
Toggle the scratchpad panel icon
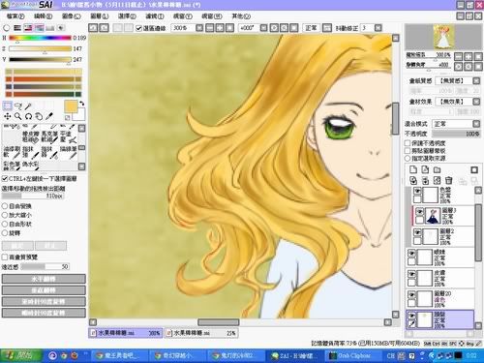click(61, 28)
